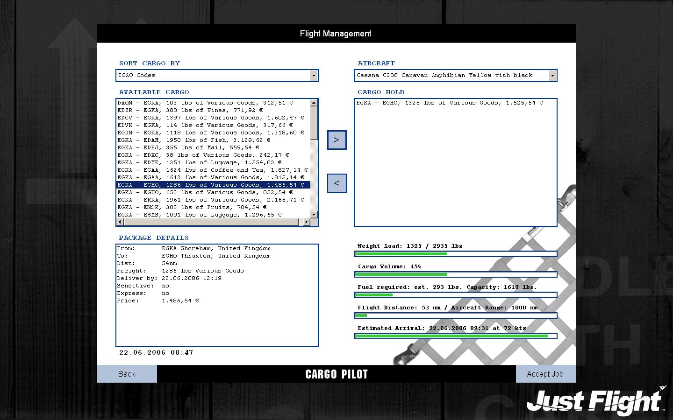Click the cargo list scroll left arrow
The image size is (673, 420).
click(120, 222)
